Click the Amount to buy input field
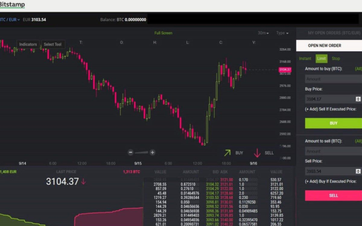This screenshot has width=362, height=226. tap(333, 79)
